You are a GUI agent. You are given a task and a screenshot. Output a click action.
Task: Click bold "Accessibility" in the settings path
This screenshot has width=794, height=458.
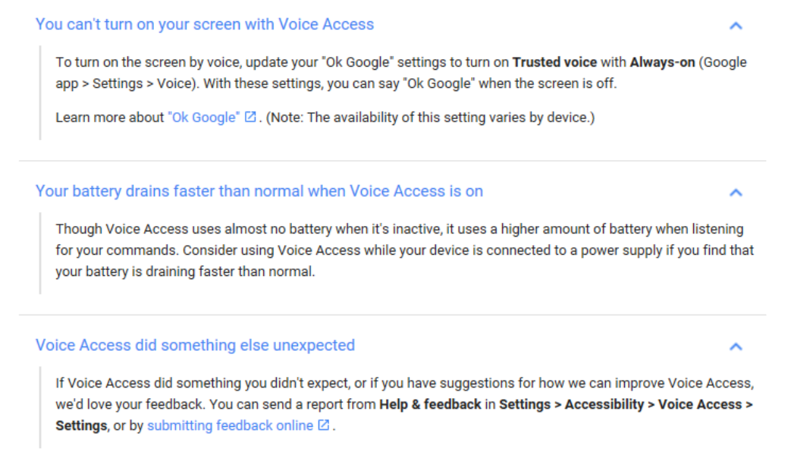click(604, 404)
